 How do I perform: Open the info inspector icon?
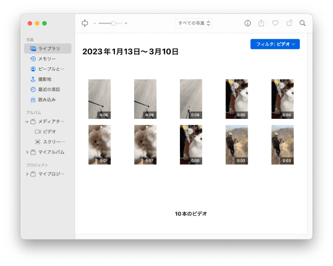coord(247,23)
